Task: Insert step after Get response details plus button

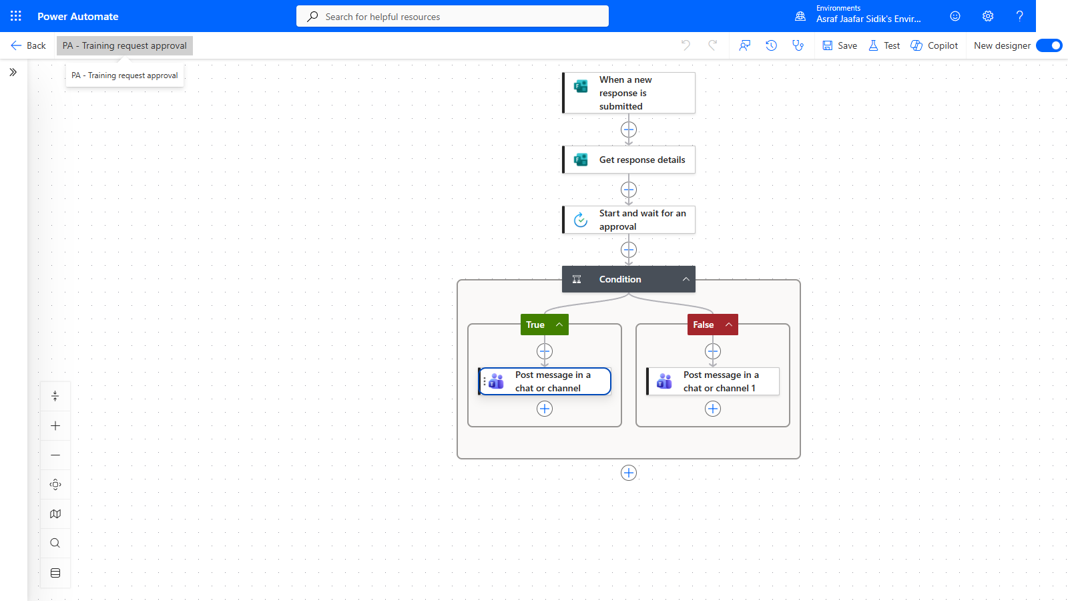Action: click(x=629, y=190)
